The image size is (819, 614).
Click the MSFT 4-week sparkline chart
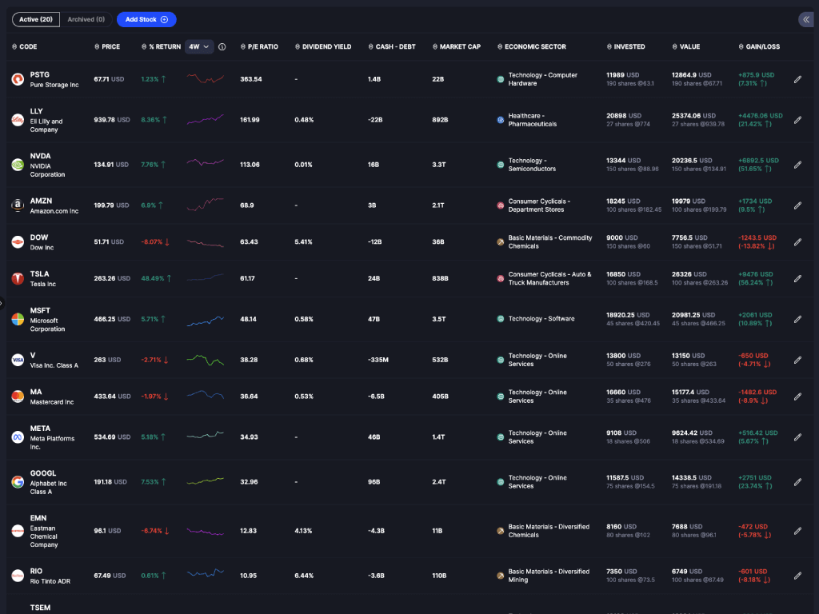206,321
